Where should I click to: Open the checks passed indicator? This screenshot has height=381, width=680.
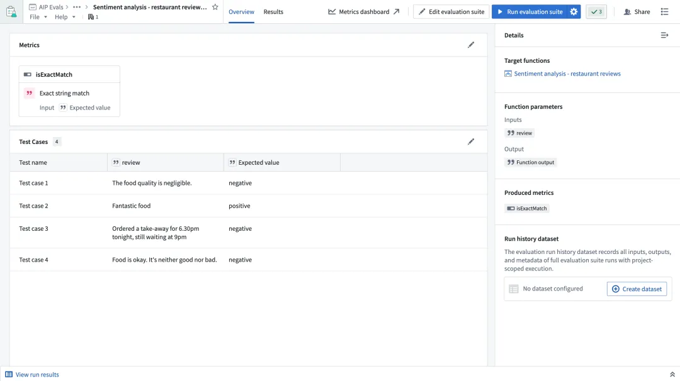[x=596, y=12]
